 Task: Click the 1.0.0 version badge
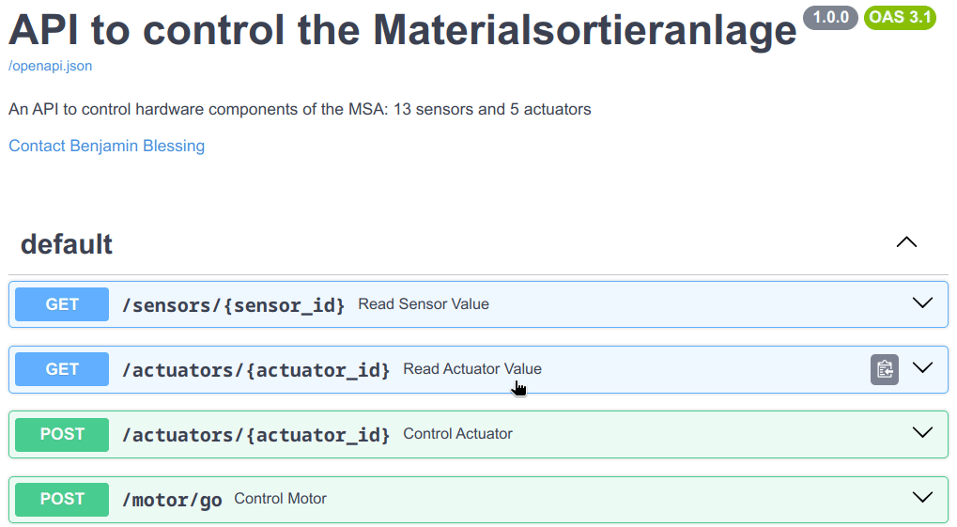(830, 17)
